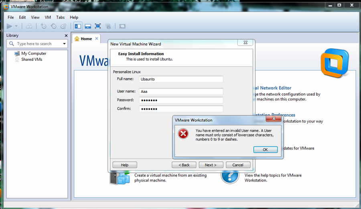361x209 pixels.
Task: Close the Home tab
Action: (97, 38)
